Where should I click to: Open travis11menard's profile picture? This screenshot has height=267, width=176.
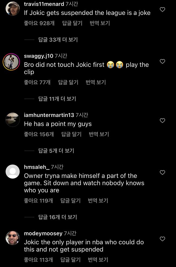point(12,9)
